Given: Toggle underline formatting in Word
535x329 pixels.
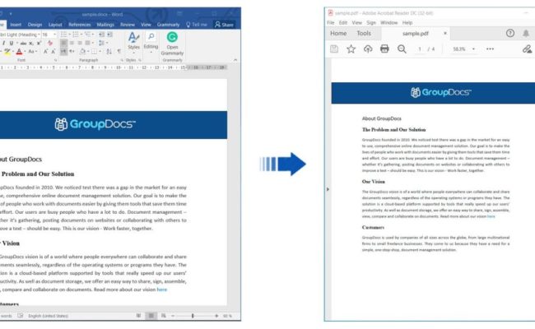Looking at the screenshot, I should pos(12,43).
